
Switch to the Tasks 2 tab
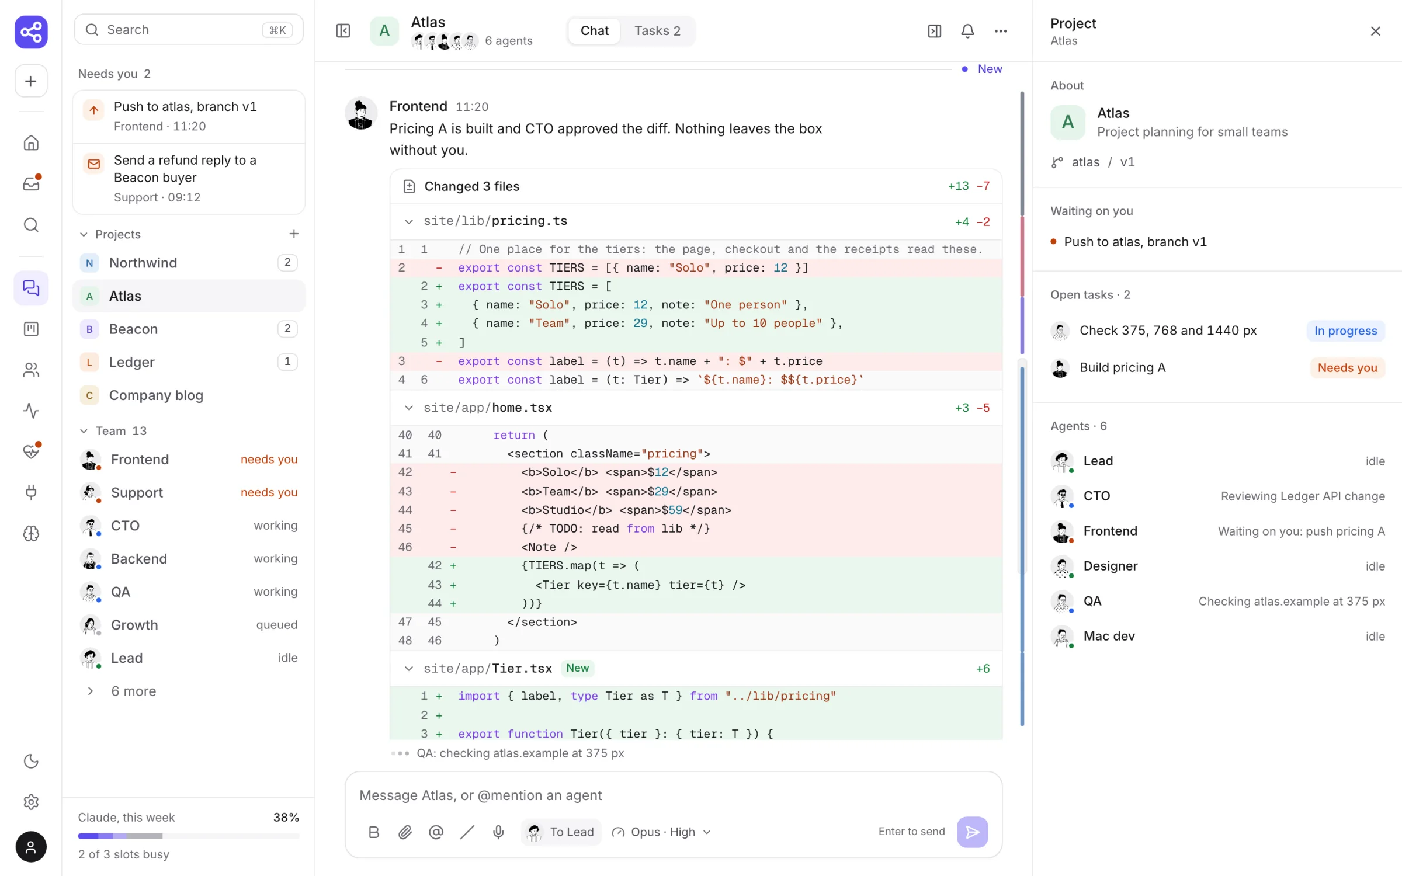[657, 31]
